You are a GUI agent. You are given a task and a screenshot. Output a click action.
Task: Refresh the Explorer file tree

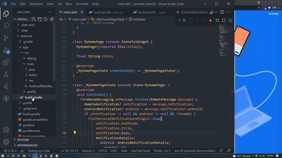click(46, 19)
